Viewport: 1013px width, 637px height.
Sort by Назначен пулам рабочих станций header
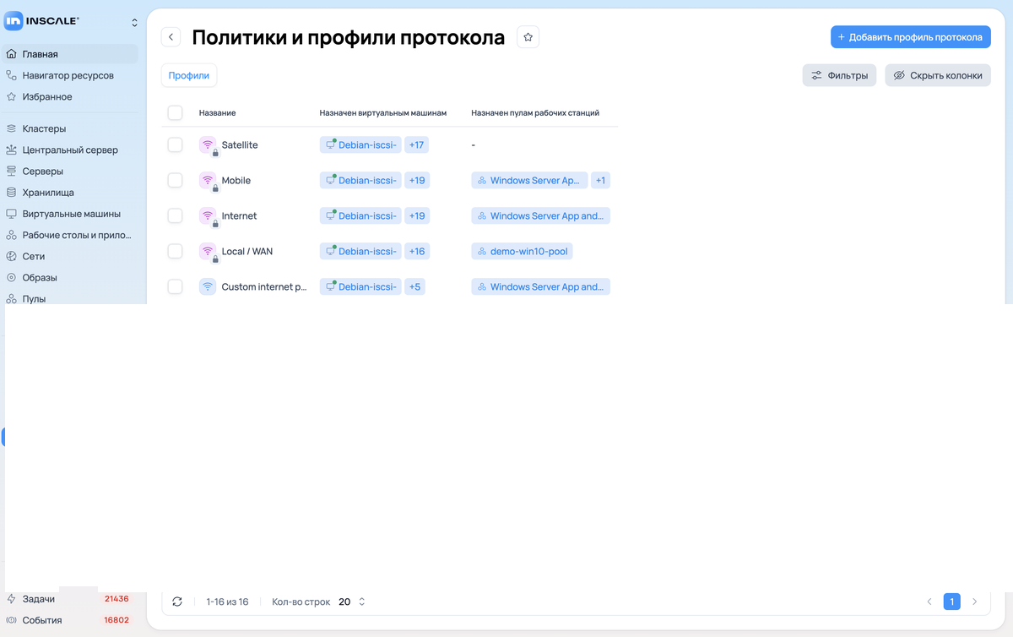pyautogui.click(x=535, y=113)
